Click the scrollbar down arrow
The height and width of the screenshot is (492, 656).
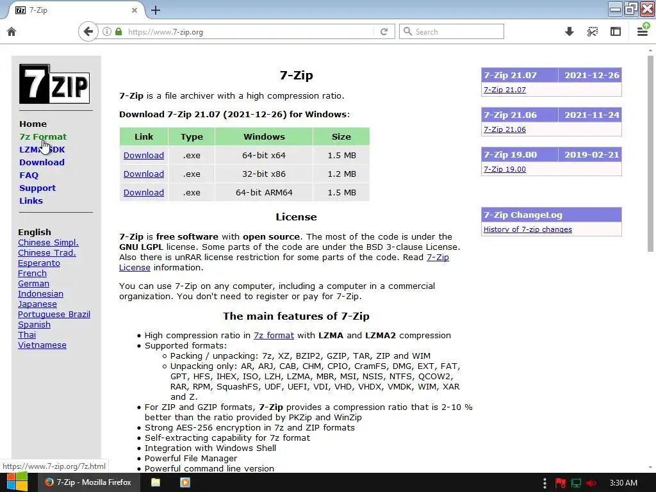point(650,467)
